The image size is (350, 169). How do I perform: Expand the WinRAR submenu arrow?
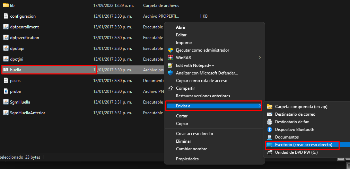pos(260,58)
